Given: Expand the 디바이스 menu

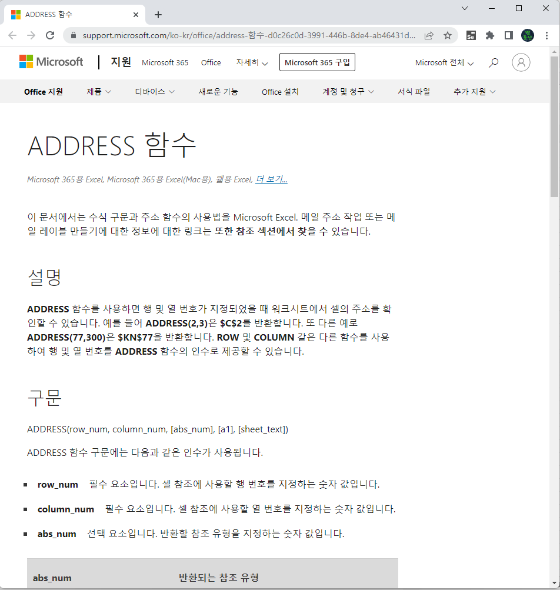Looking at the screenshot, I should (155, 92).
